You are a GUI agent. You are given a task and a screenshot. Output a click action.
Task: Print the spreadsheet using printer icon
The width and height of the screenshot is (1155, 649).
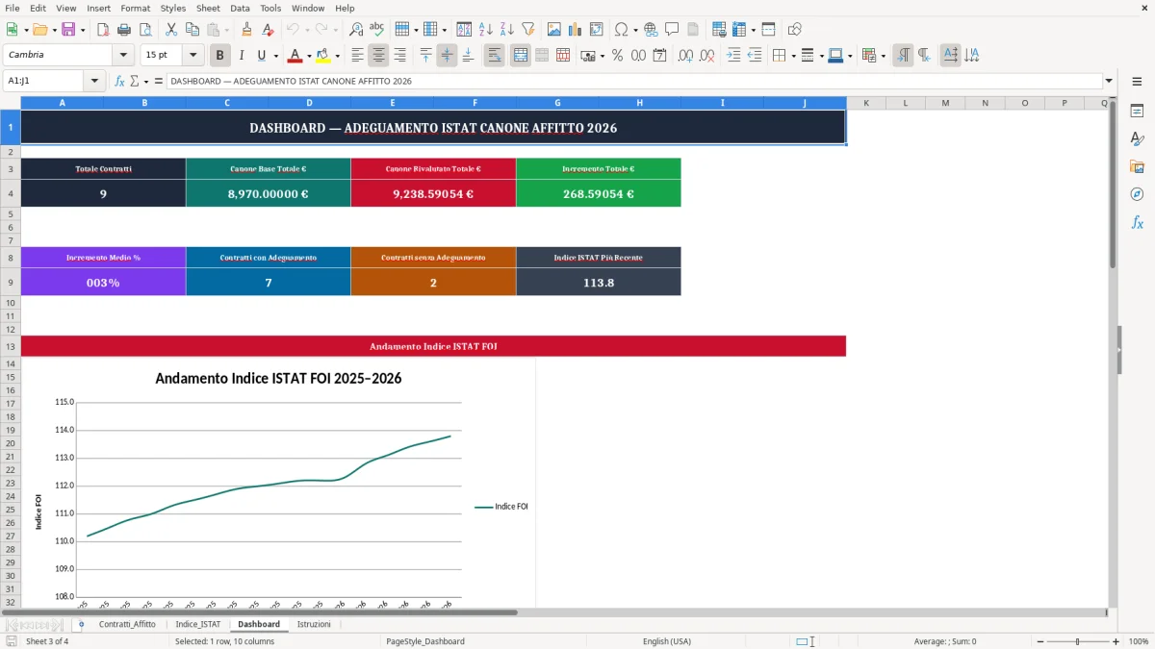point(124,30)
